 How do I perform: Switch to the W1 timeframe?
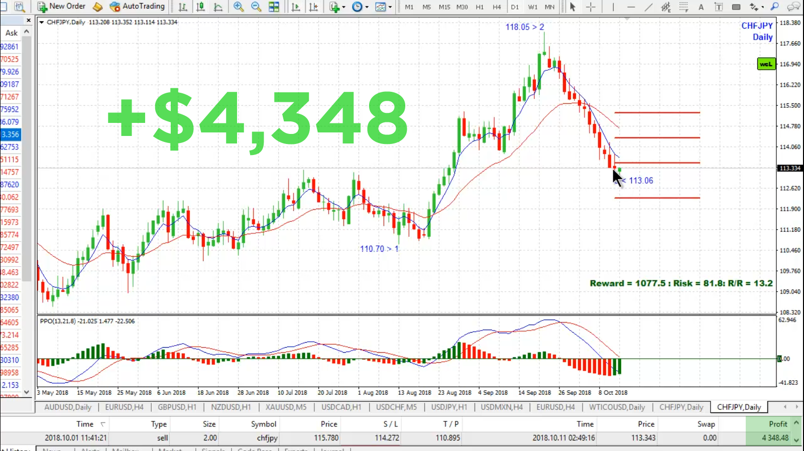pos(532,7)
